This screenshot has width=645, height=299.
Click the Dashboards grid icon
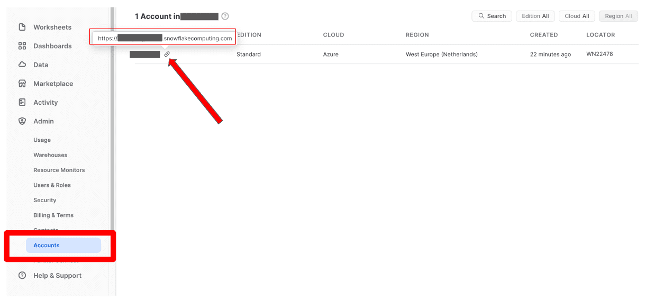tap(22, 46)
